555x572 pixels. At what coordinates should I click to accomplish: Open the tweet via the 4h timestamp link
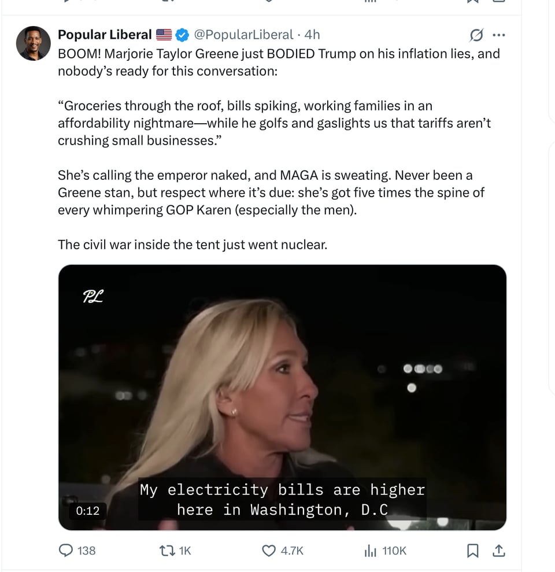point(313,35)
